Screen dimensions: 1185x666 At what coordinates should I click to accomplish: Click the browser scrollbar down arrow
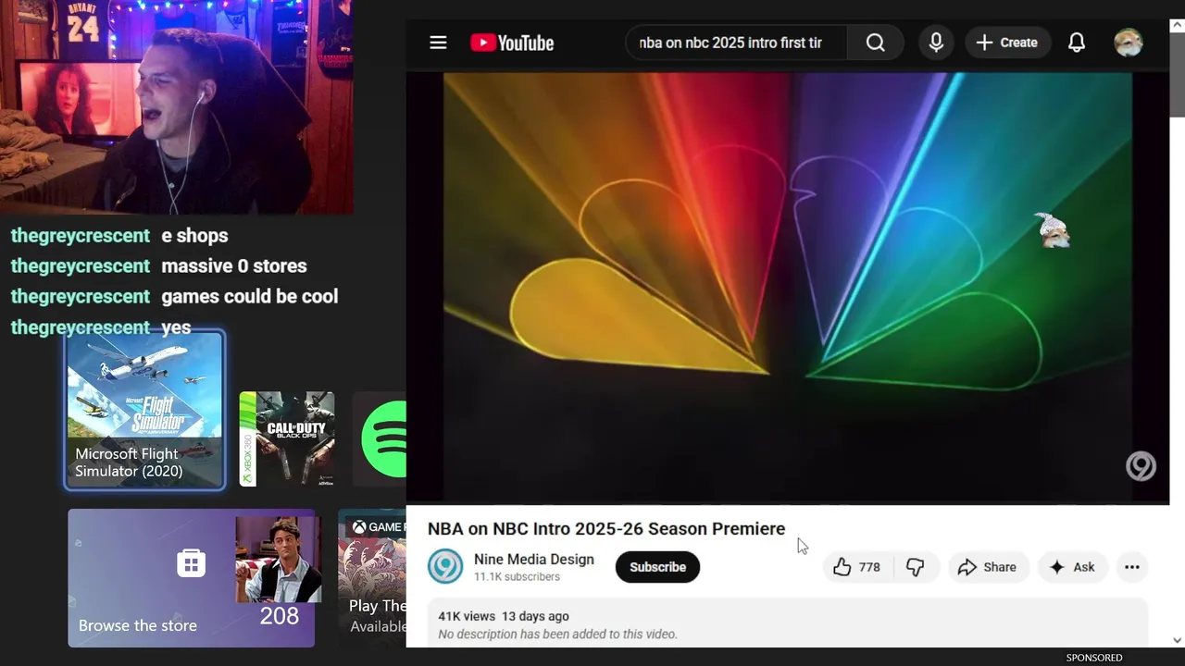[x=1177, y=639]
